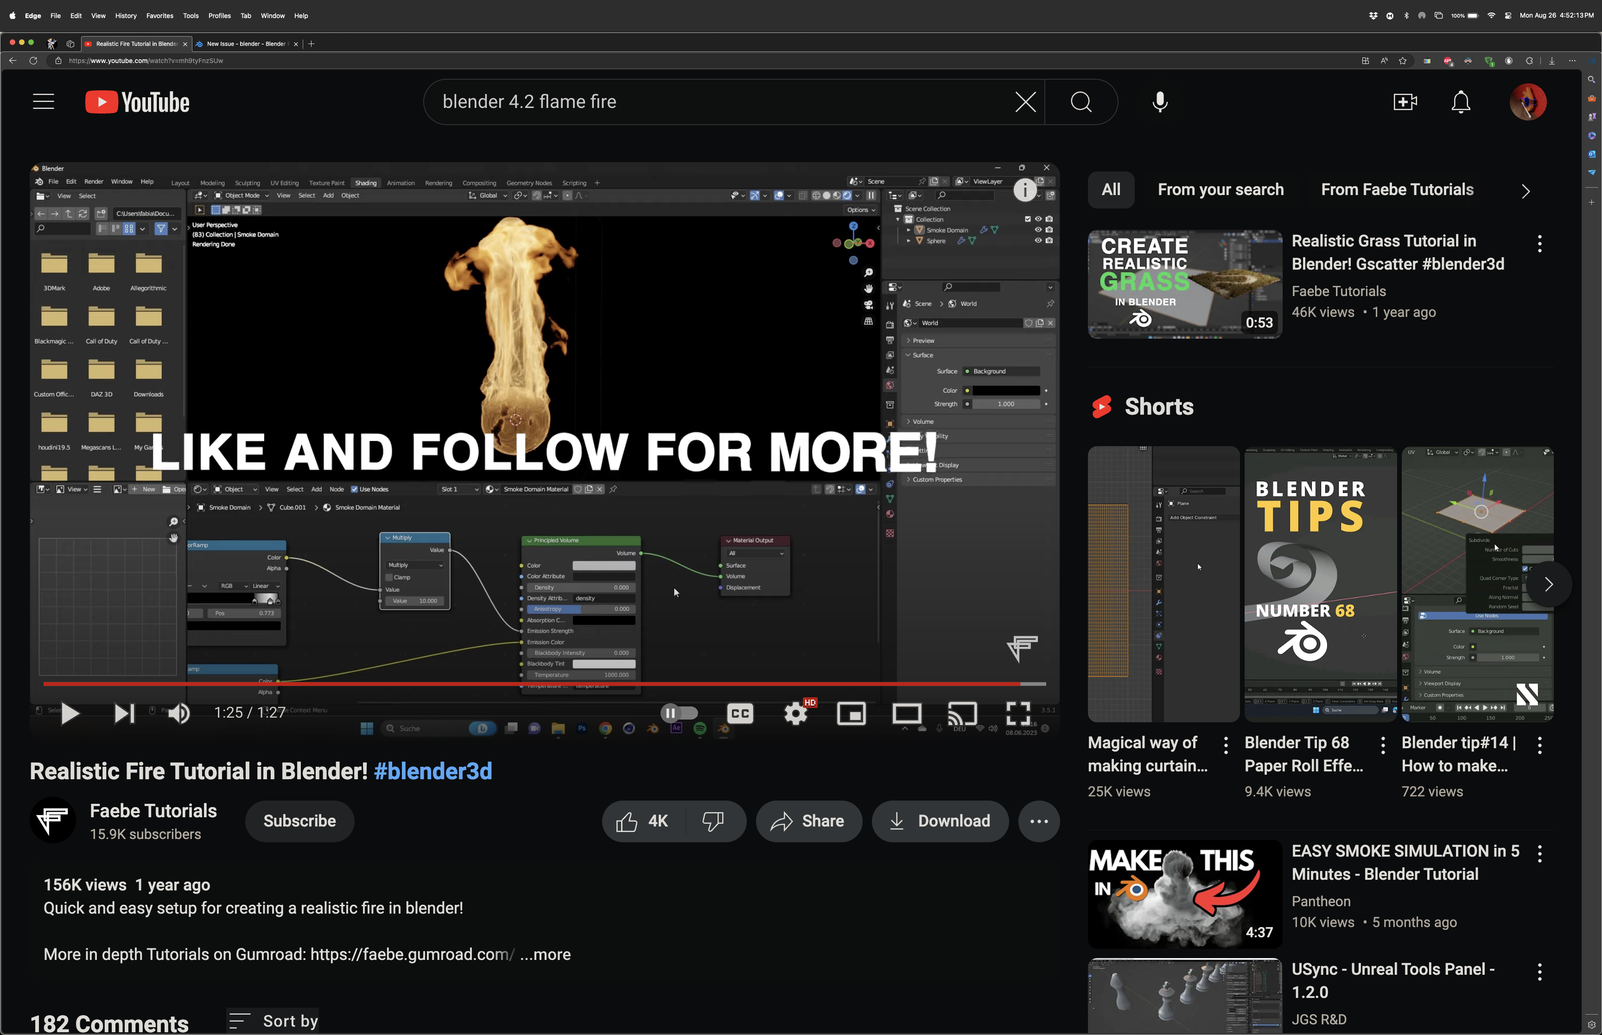Image resolution: width=1602 pixels, height=1035 pixels.
Task: Open a new tab with the plus
Action: coord(311,44)
